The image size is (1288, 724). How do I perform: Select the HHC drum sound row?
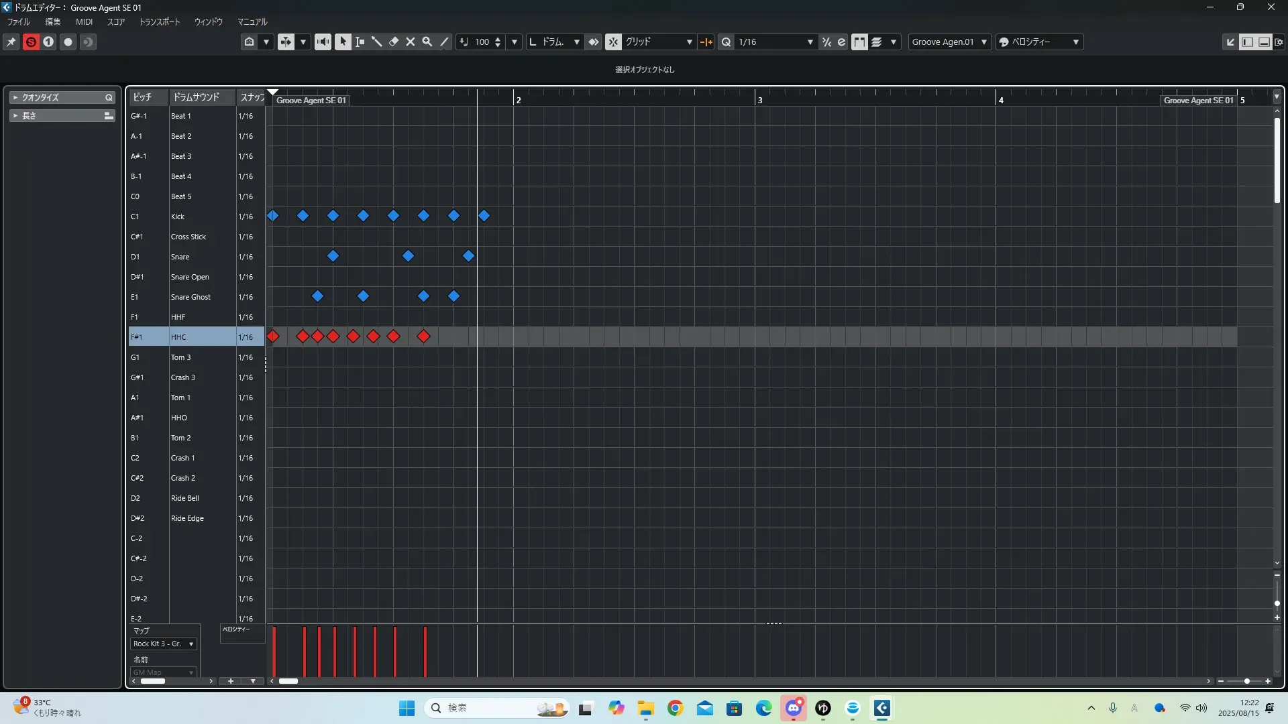pyautogui.click(x=178, y=337)
